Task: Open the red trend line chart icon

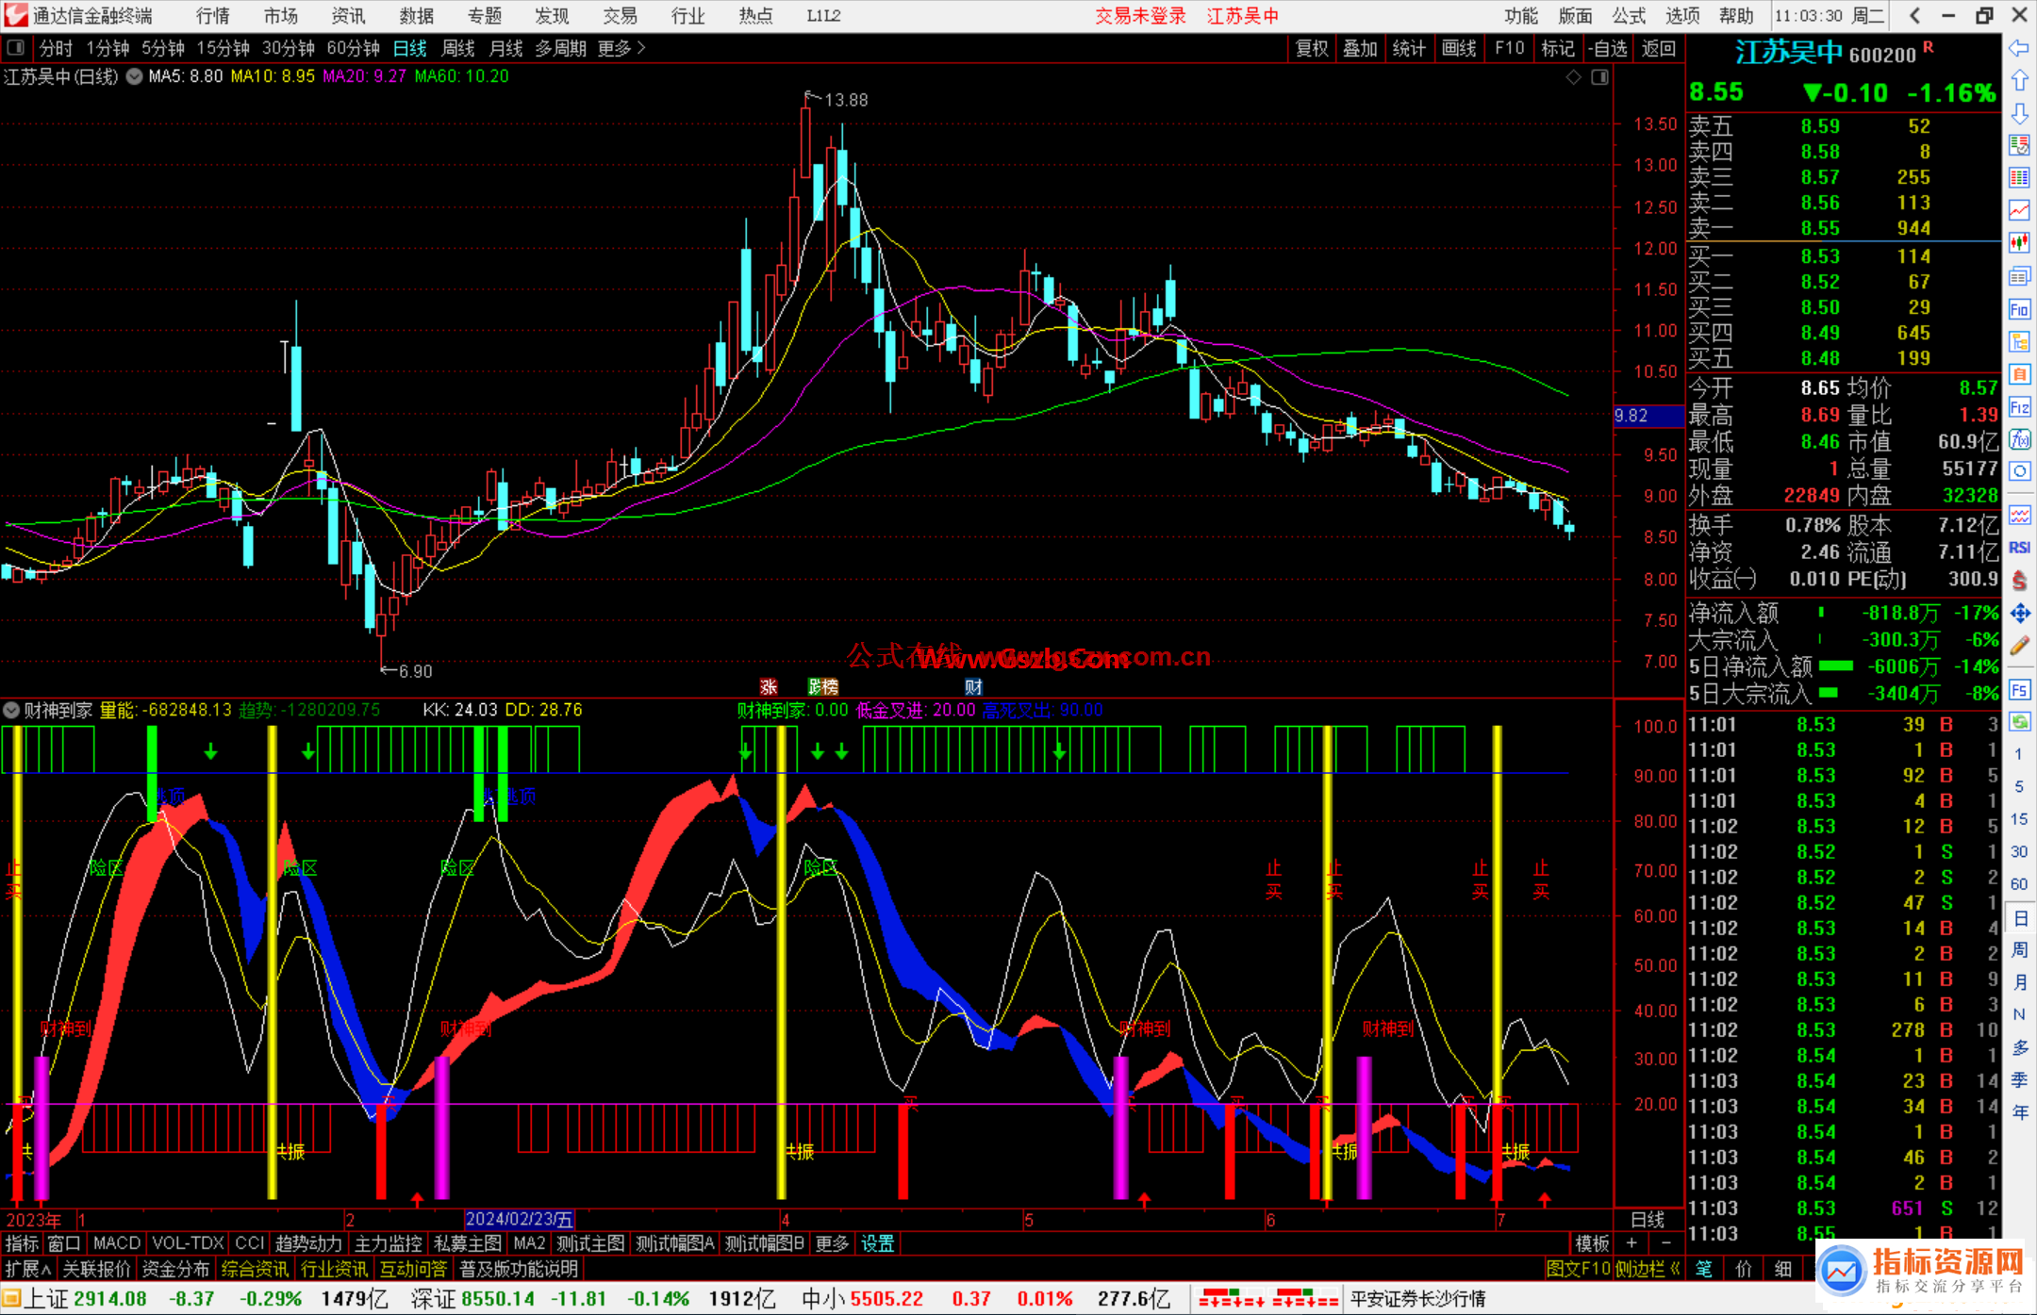Action: [x=2019, y=210]
